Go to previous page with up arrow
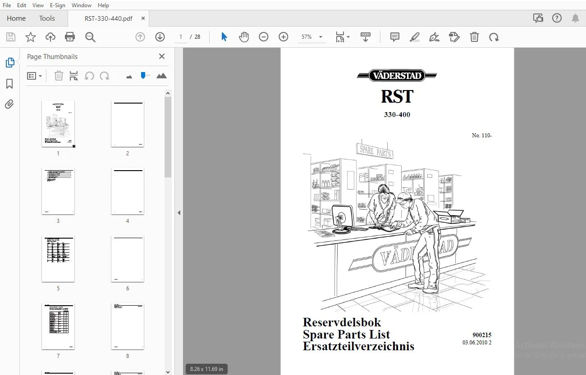The width and height of the screenshot is (586, 375). pos(140,37)
